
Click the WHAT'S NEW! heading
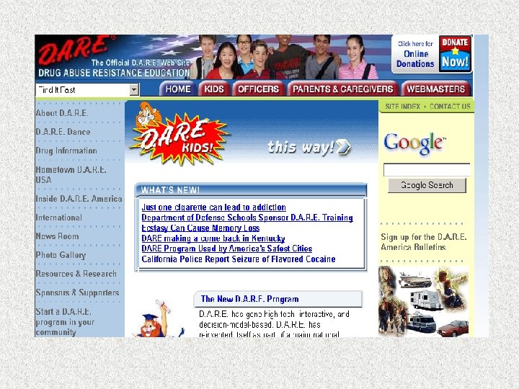(170, 190)
